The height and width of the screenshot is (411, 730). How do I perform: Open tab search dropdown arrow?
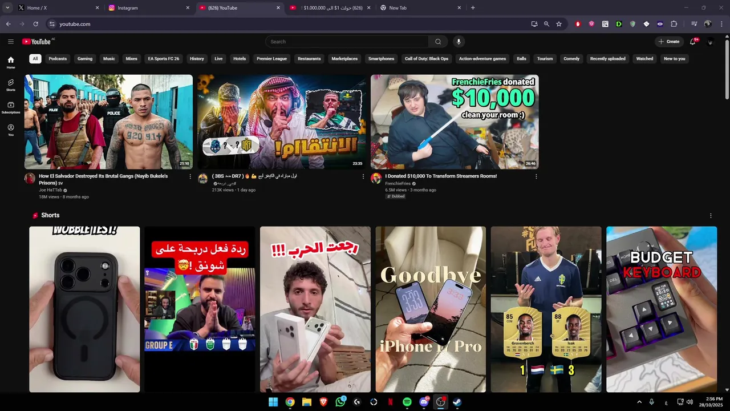(7, 7)
